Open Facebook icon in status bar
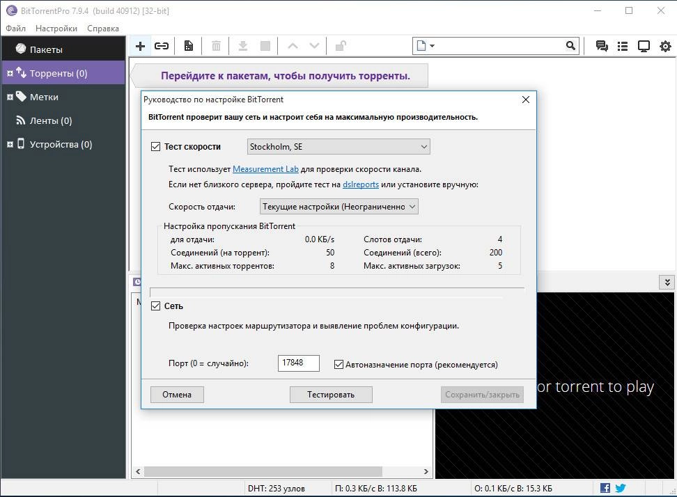Image resolution: width=677 pixels, height=497 pixels. click(x=605, y=488)
